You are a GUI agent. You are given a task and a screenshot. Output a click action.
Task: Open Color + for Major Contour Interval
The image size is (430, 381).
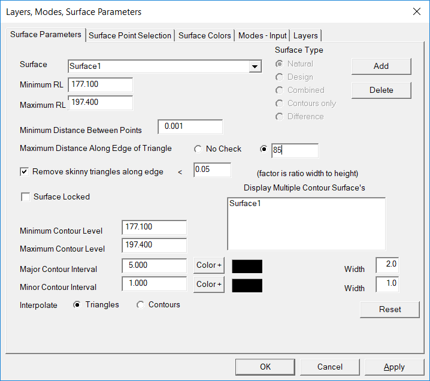[208, 265]
